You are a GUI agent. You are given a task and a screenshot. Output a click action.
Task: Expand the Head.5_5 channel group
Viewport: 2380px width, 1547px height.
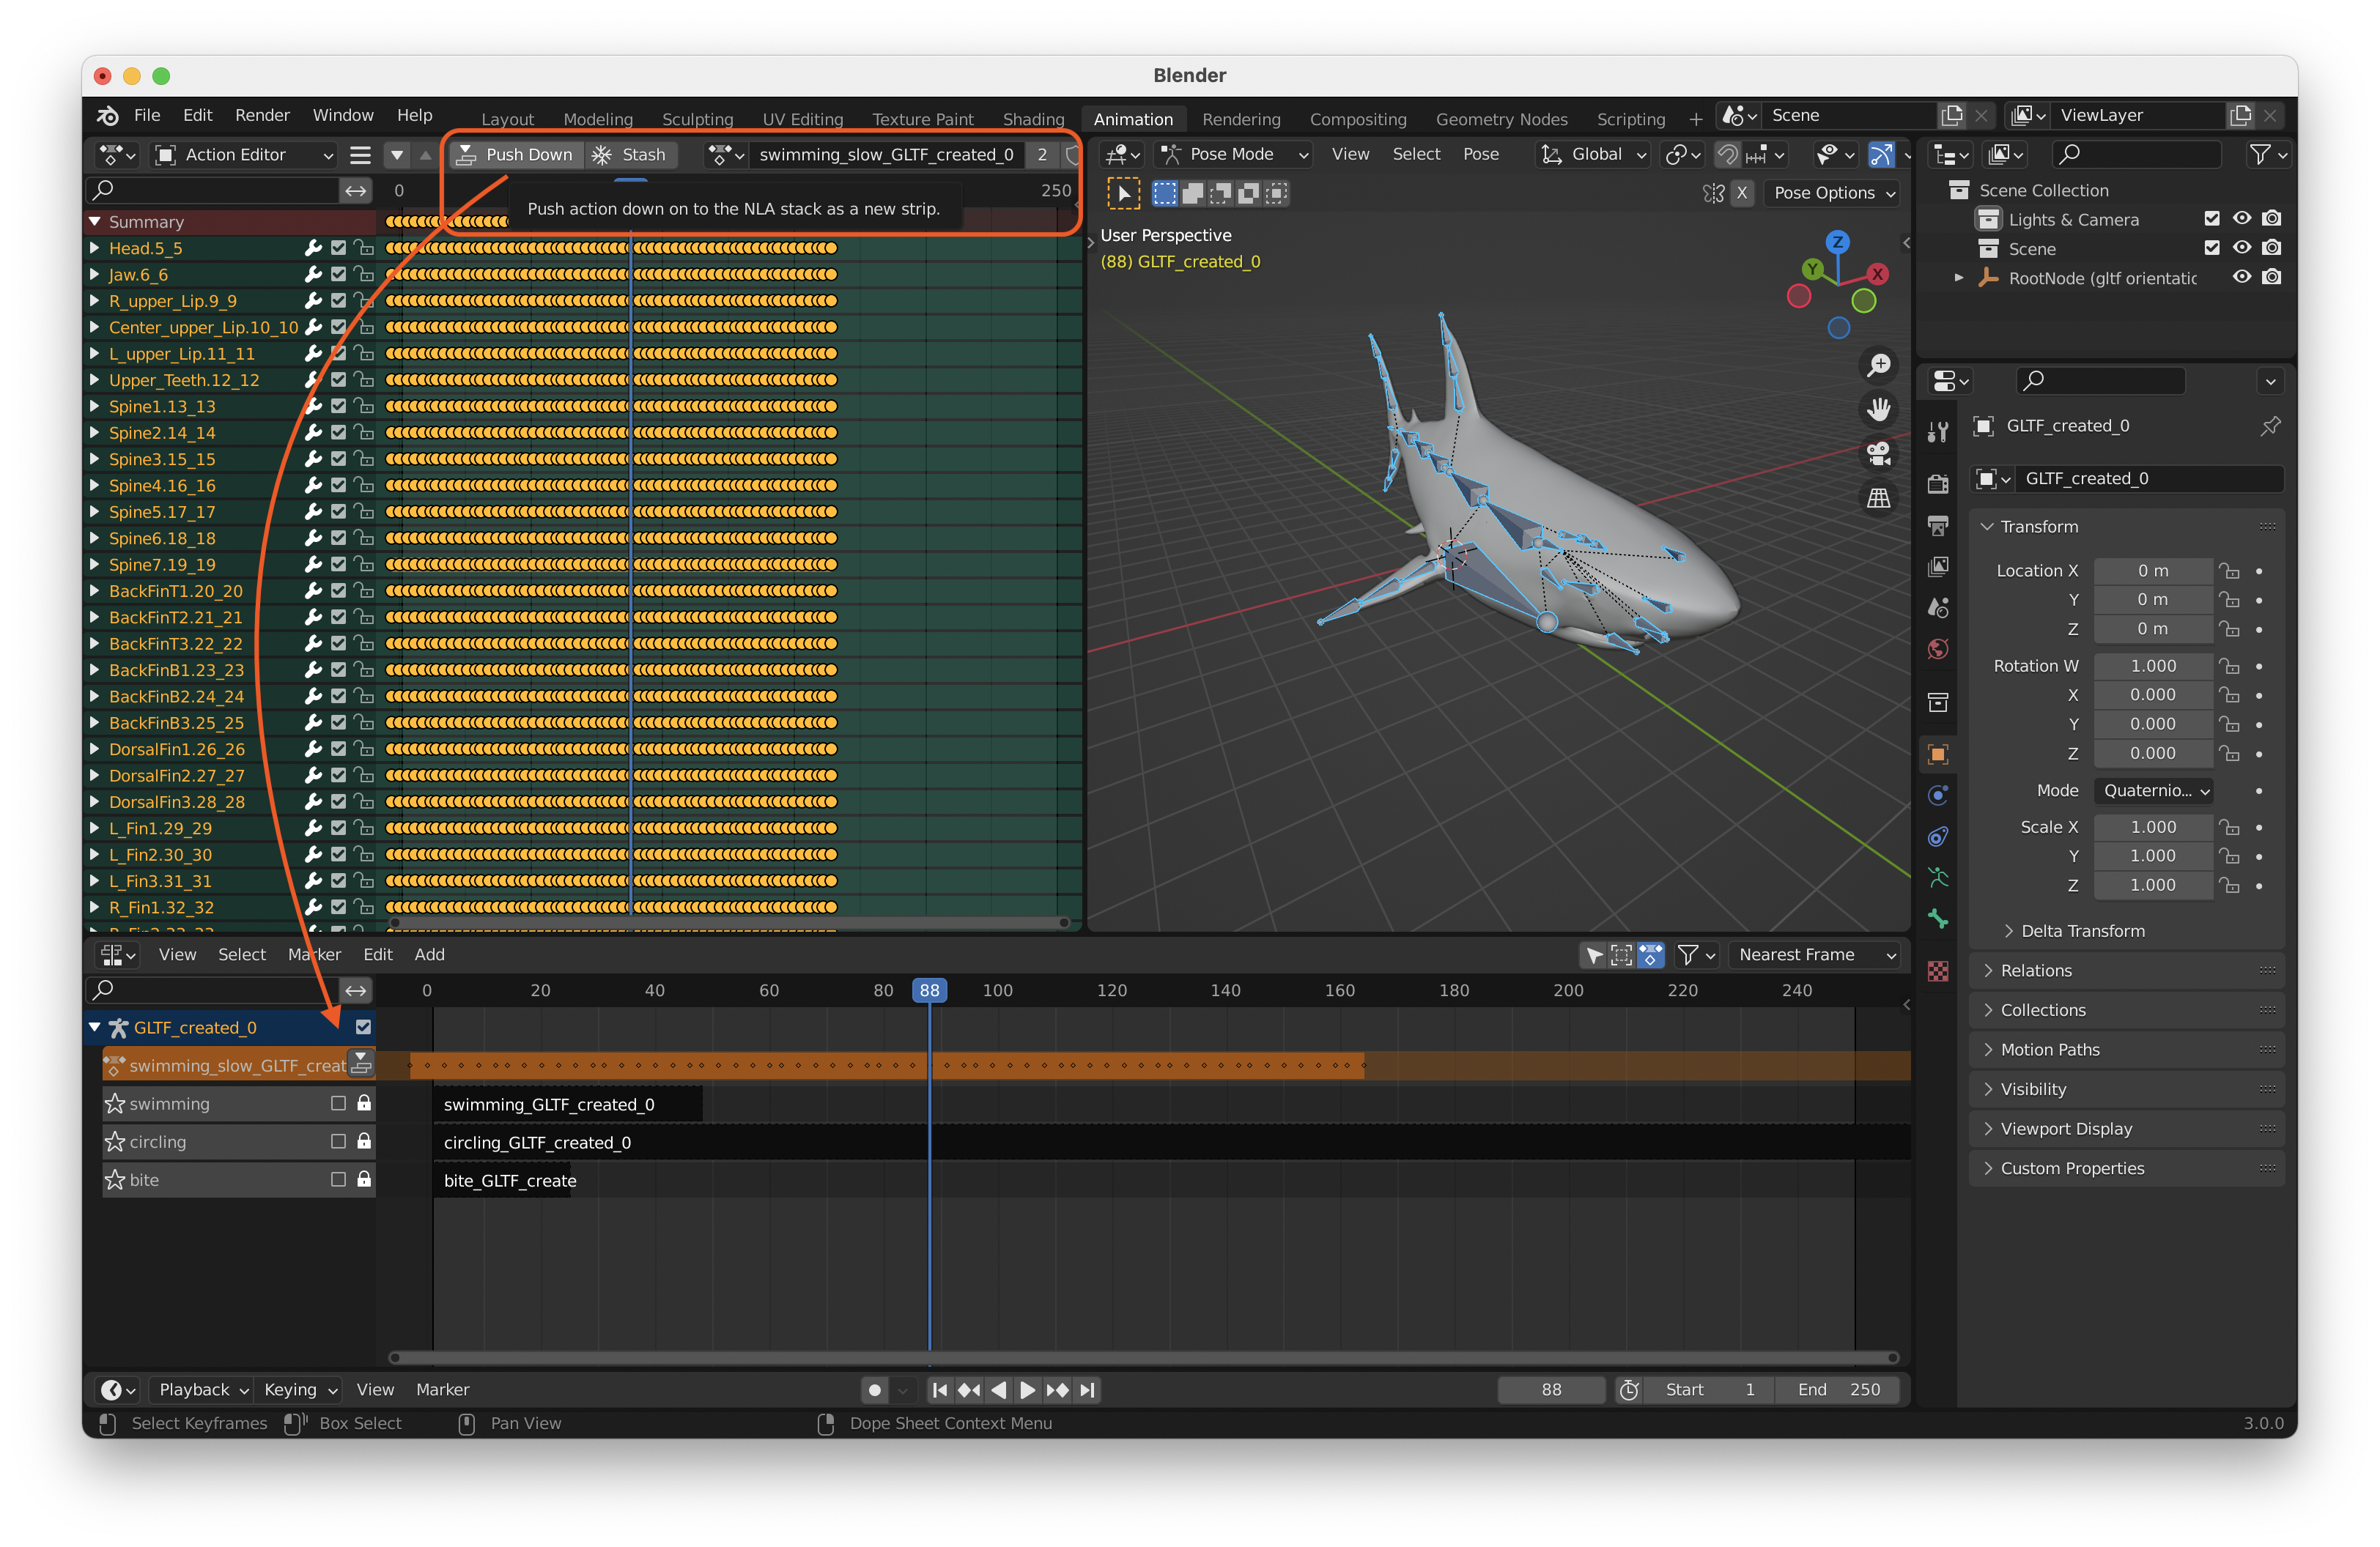click(95, 248)
